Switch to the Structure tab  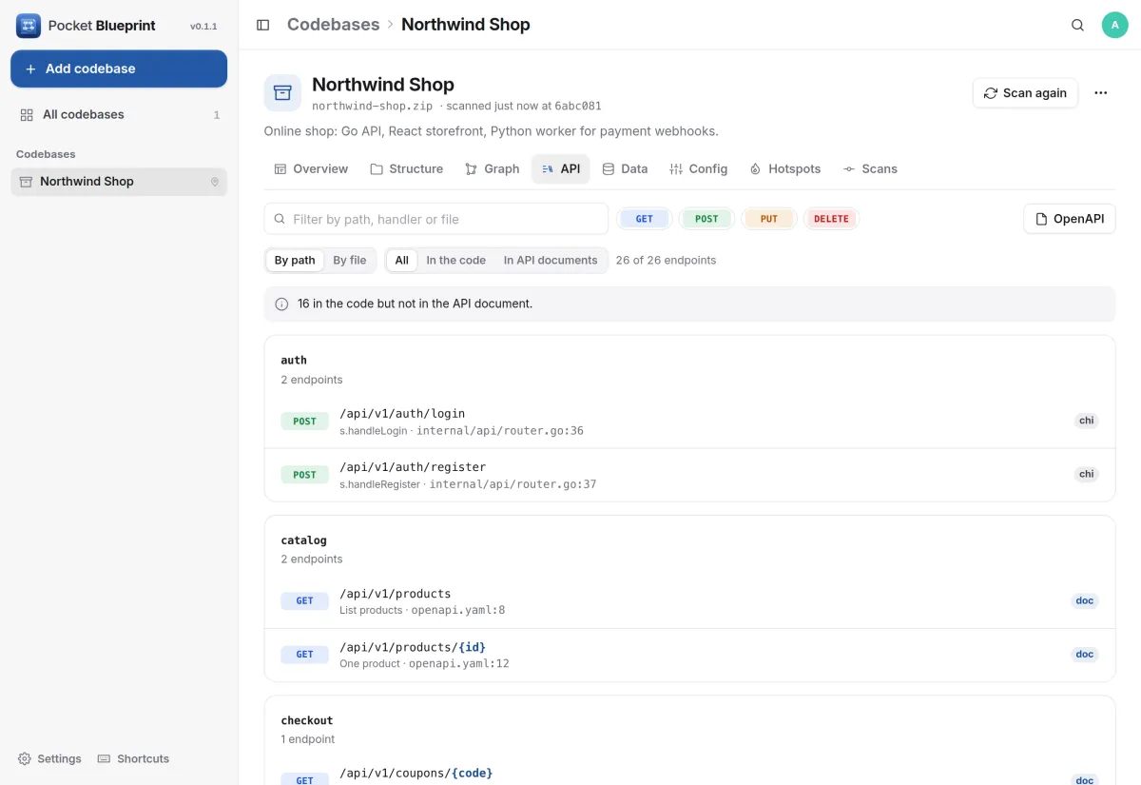click(407, 169)
